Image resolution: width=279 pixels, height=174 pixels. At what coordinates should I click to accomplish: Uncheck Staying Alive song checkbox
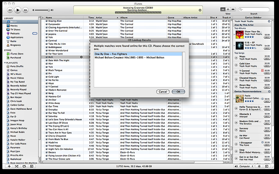point(46,21)
